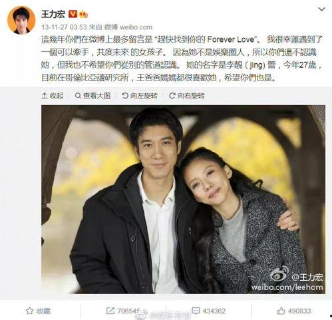Image resolution: width=332 pixels, height=320 pixels.
Task: Open comments via speech bubble 434362
Action: [x=208, y=311]
